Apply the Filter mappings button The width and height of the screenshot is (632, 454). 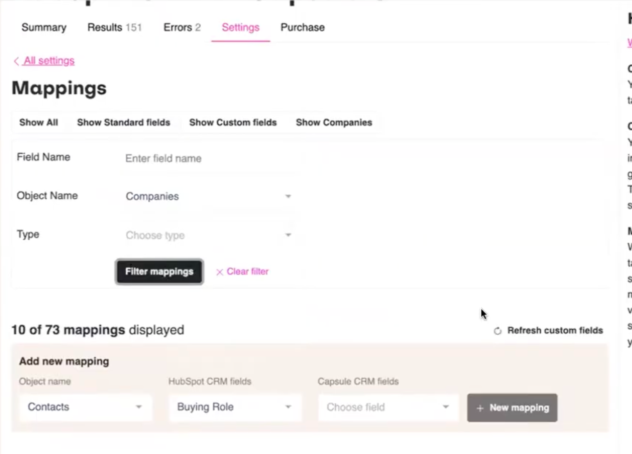click(159, 272)
